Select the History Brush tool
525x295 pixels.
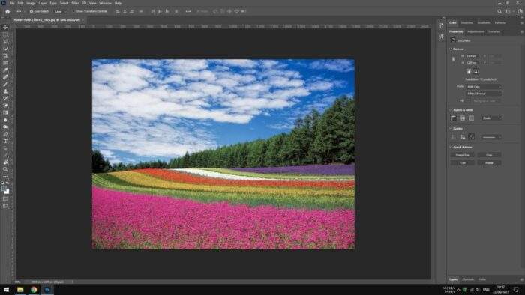(5, 98)
